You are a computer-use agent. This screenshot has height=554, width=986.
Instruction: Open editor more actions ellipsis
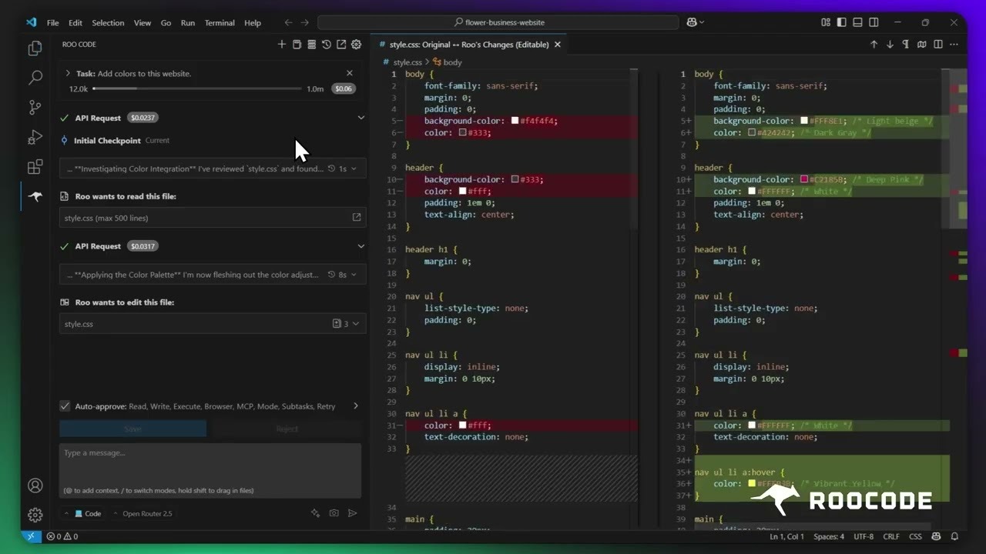point(954,45)
